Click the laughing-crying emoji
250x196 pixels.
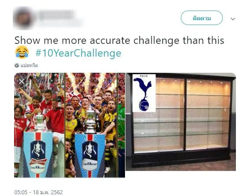(x=22, y=52)
